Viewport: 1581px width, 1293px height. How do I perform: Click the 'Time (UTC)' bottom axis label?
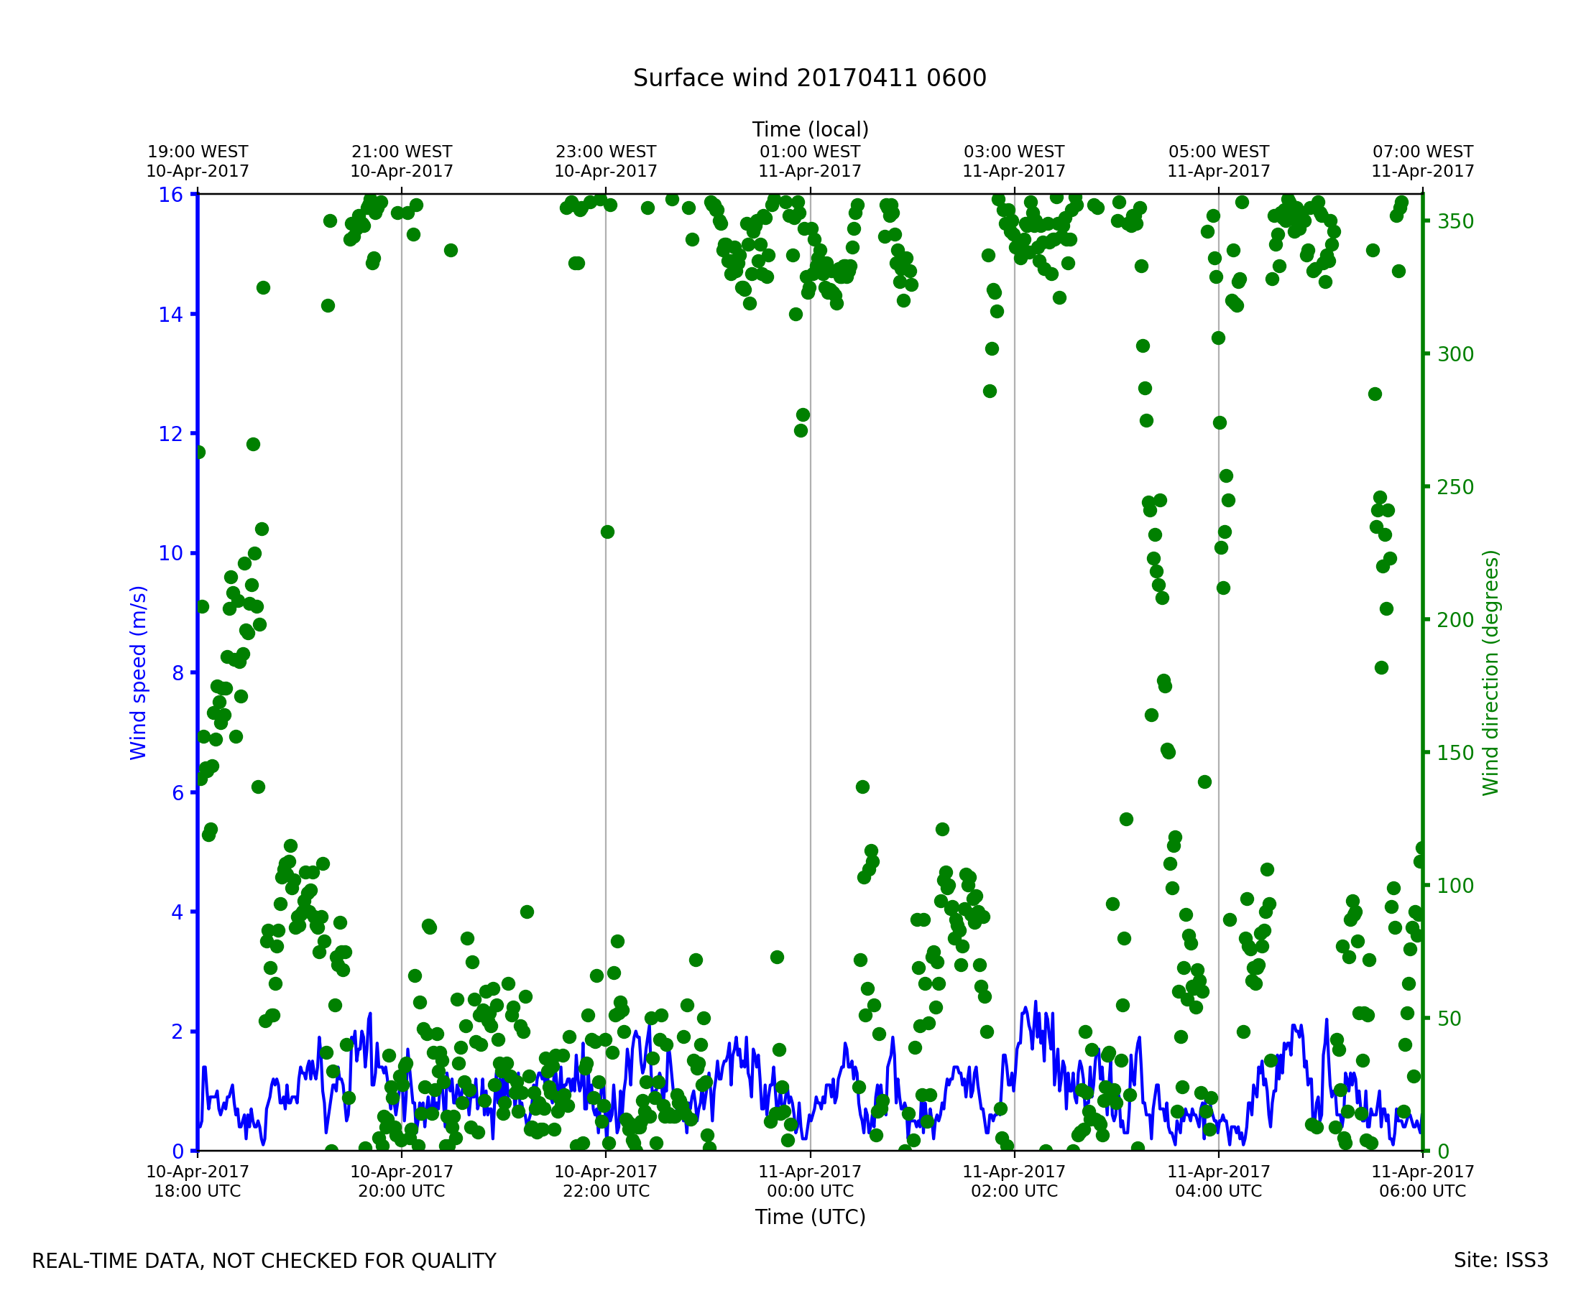click(x=810, y=1217)
